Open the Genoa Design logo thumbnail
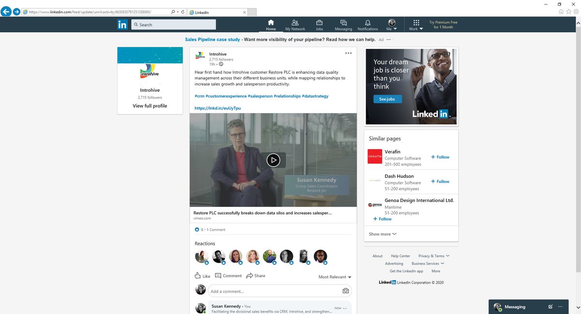This screenshot has height=314, width=581. (x=375, y=205)
